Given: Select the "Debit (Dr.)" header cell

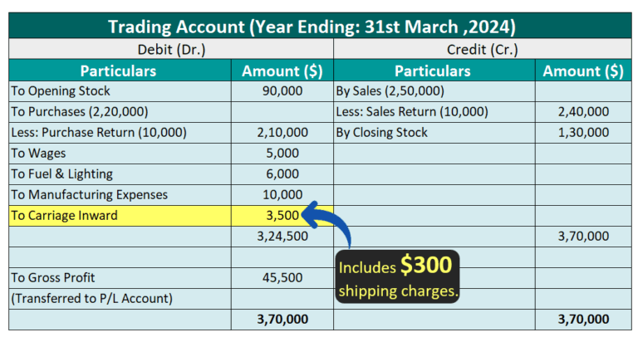Looking at the screenshot, I should pyautogui.click(x=171, y=49).
